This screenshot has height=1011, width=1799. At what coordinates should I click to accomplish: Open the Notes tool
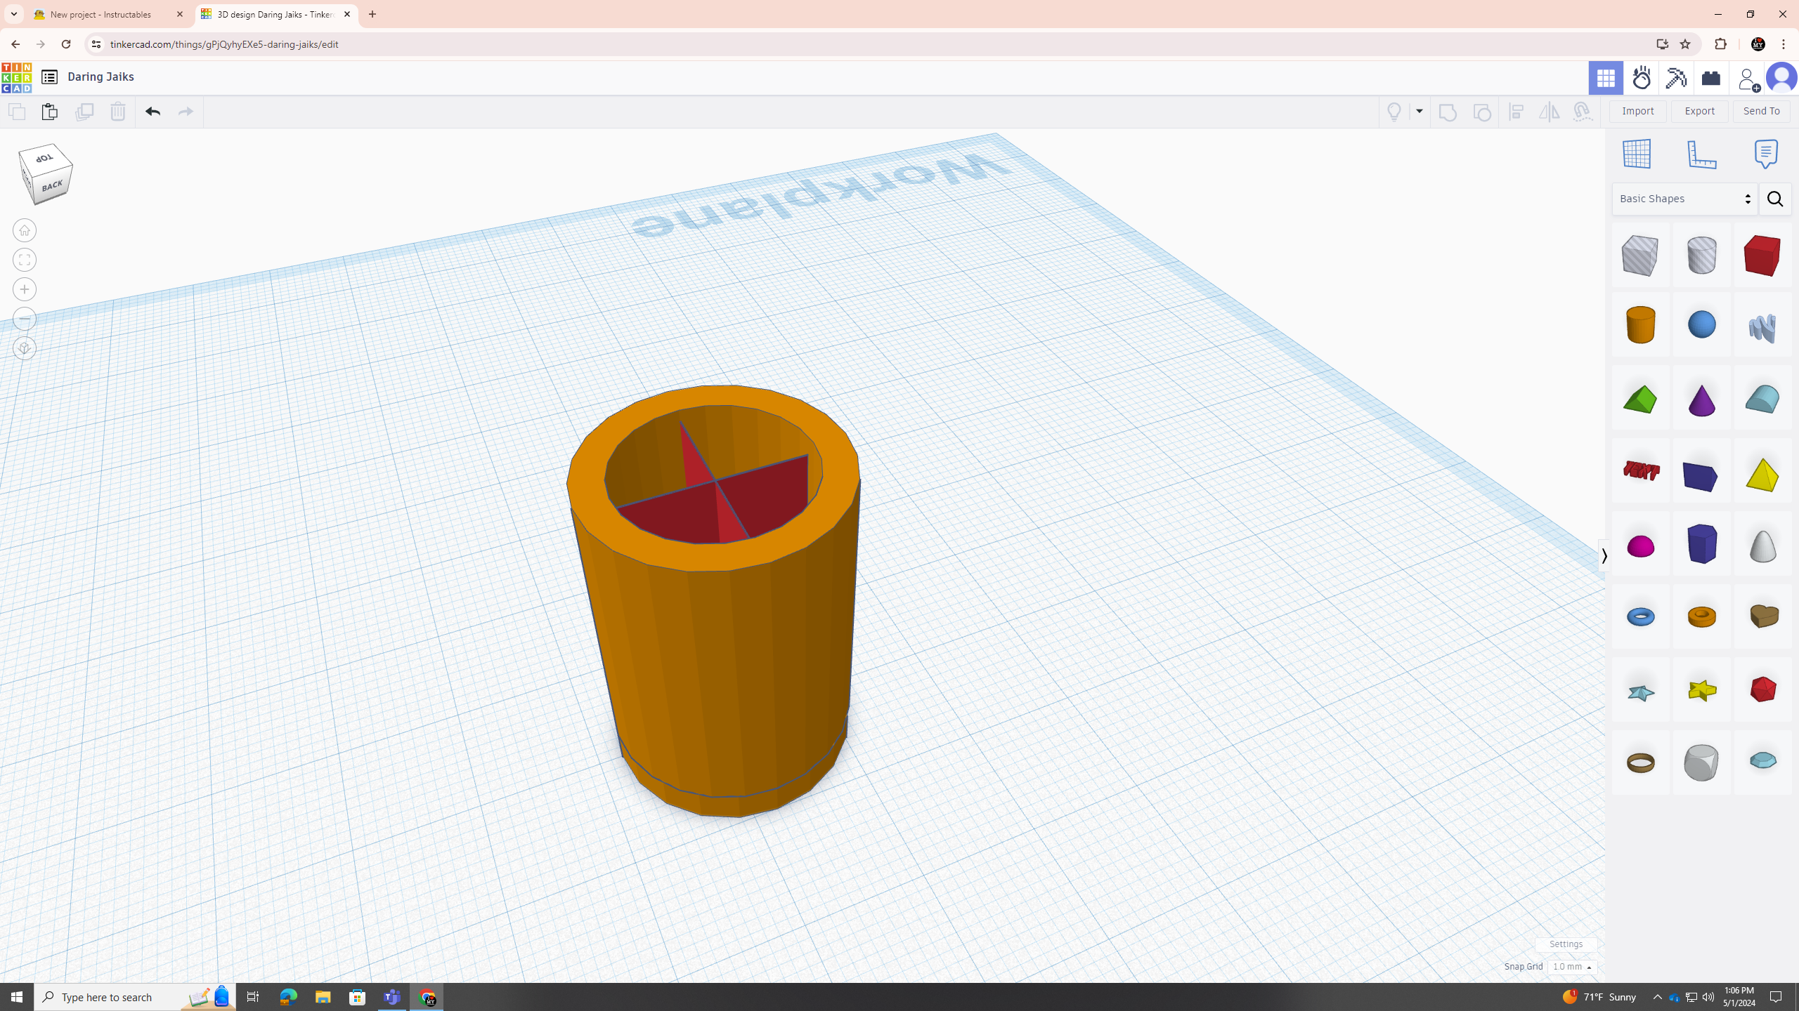pos(1766,154)
